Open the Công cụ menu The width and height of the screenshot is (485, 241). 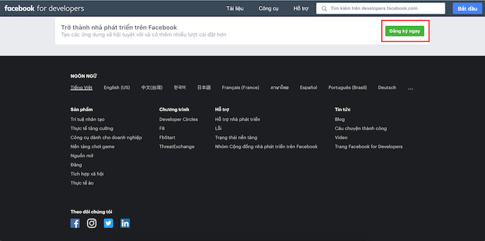click(x=269, y=8)
